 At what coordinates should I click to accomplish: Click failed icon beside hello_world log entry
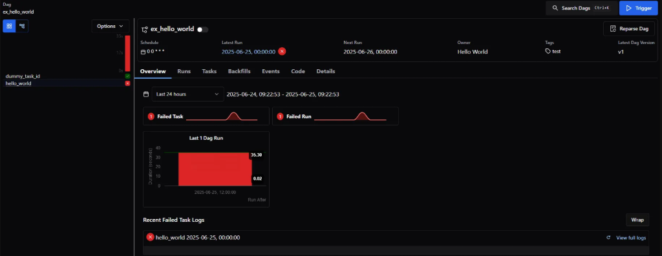pyautogui.click(x=150, y=237)
